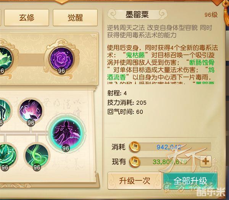Pick the green swirling vines skill icon
229x200 pixels.
click(37, 156)
